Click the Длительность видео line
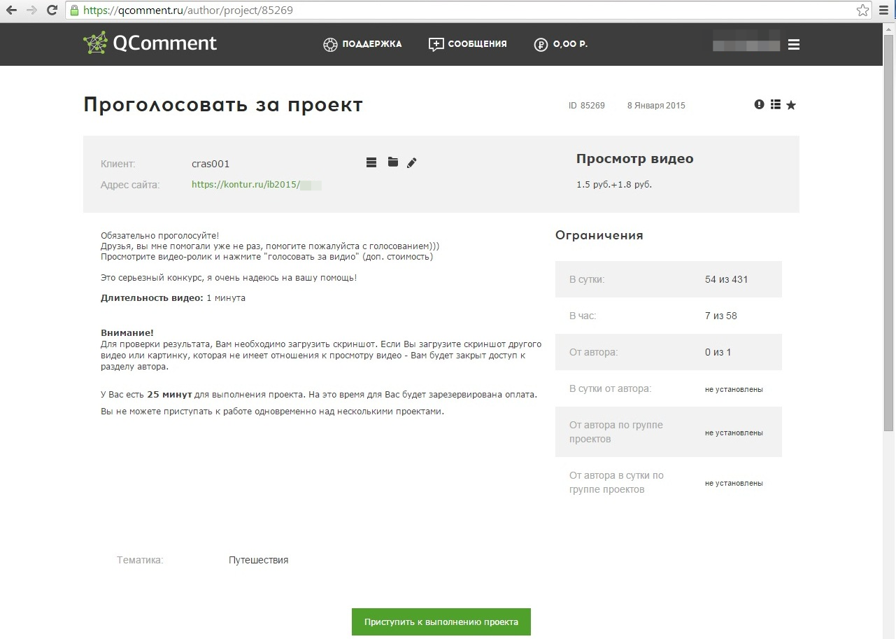This screenshot has width=896, height=639. [173, 298]
